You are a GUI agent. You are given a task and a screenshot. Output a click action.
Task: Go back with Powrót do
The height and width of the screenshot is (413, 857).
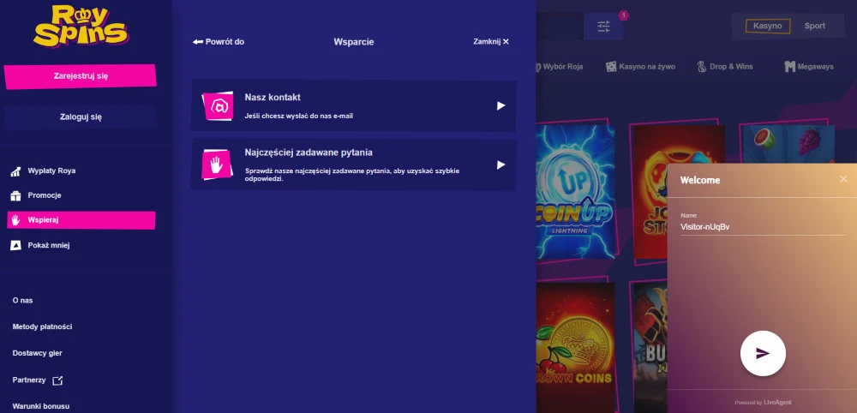(x=219, y=41)
